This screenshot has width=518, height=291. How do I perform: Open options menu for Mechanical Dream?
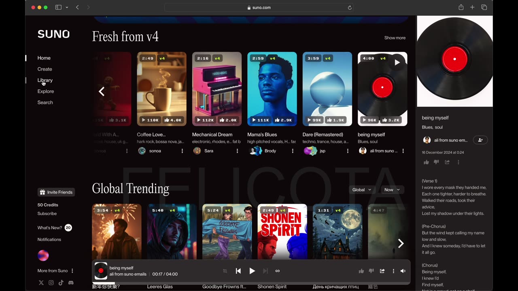[x=237, y=151]
